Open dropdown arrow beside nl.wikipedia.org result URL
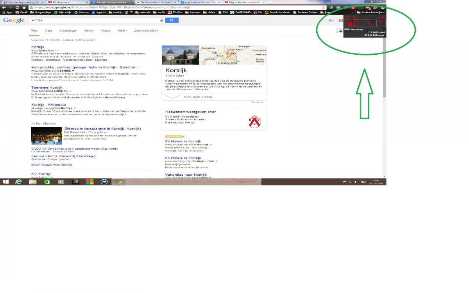 tap(74, 108)
